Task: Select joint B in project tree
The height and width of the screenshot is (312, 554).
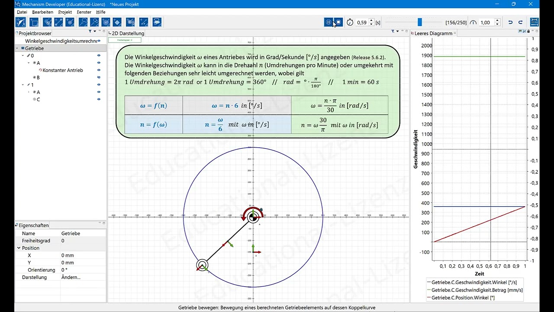Action: point(38,78)
